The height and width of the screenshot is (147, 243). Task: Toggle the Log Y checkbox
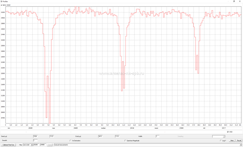221,141
